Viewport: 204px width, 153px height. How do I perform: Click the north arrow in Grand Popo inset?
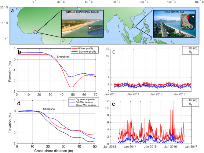[90, 27]
